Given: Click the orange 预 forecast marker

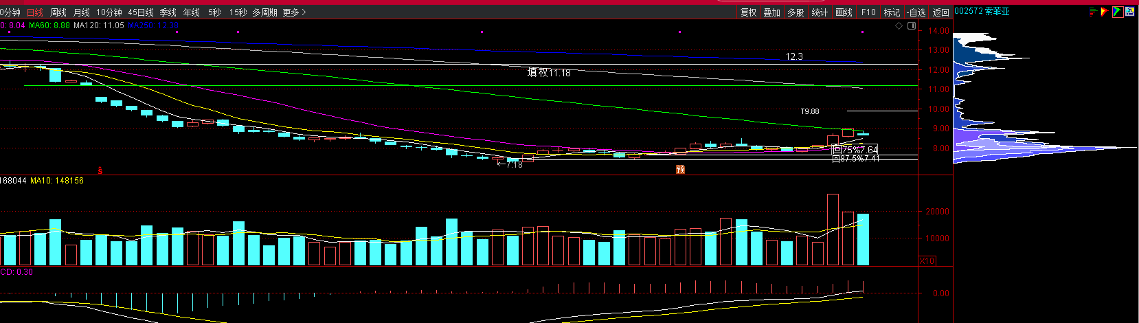Looking at the screenshot, I should pos(680,170).
